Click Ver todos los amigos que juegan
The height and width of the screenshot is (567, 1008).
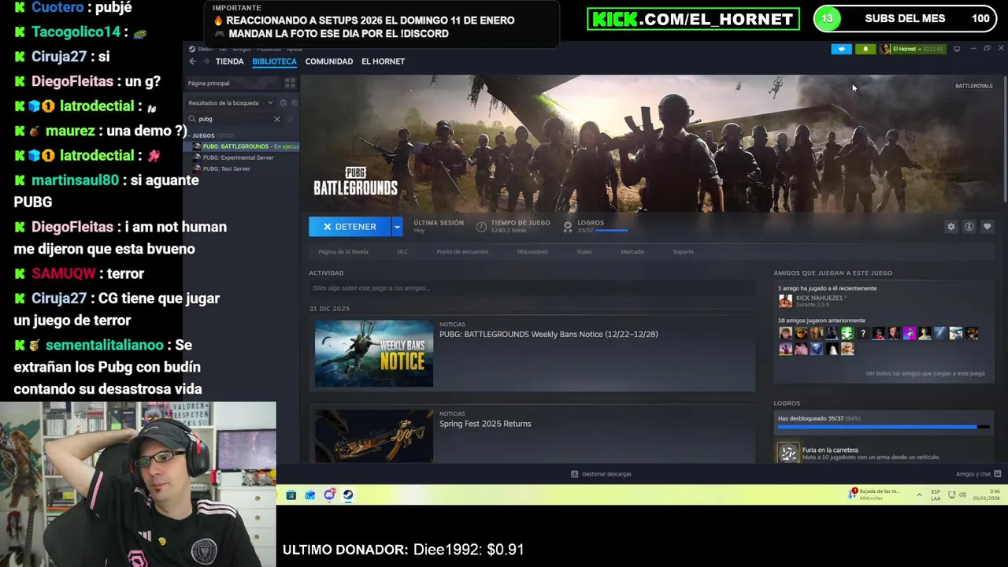(x=925, y=373)
